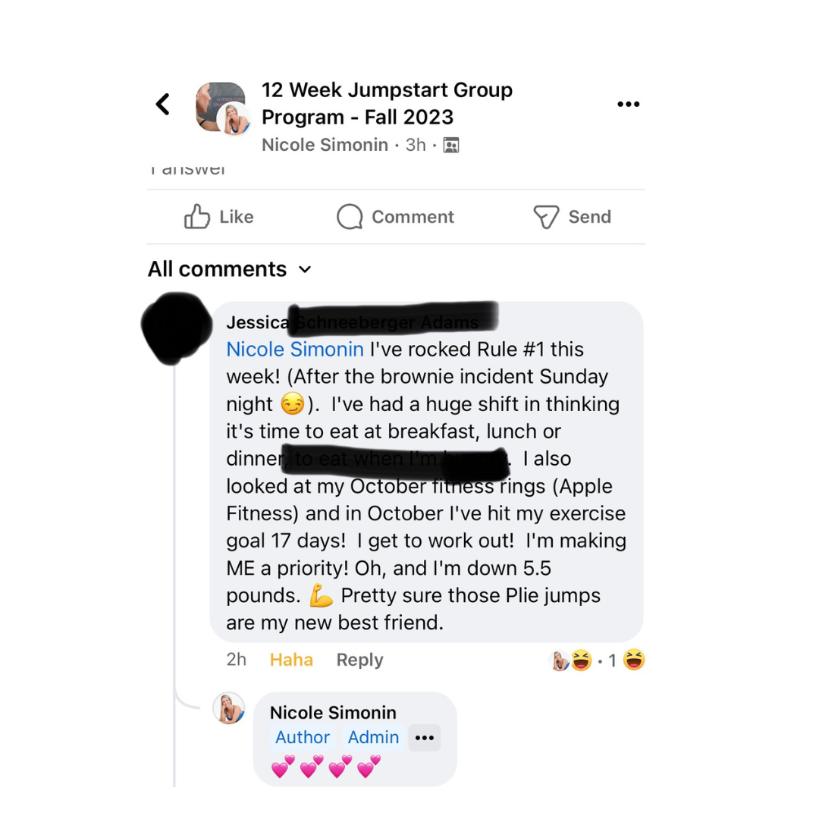This screenshot has width=819, height=819.
Task: Click the Author badge on the reply
Action: [303, 737]
